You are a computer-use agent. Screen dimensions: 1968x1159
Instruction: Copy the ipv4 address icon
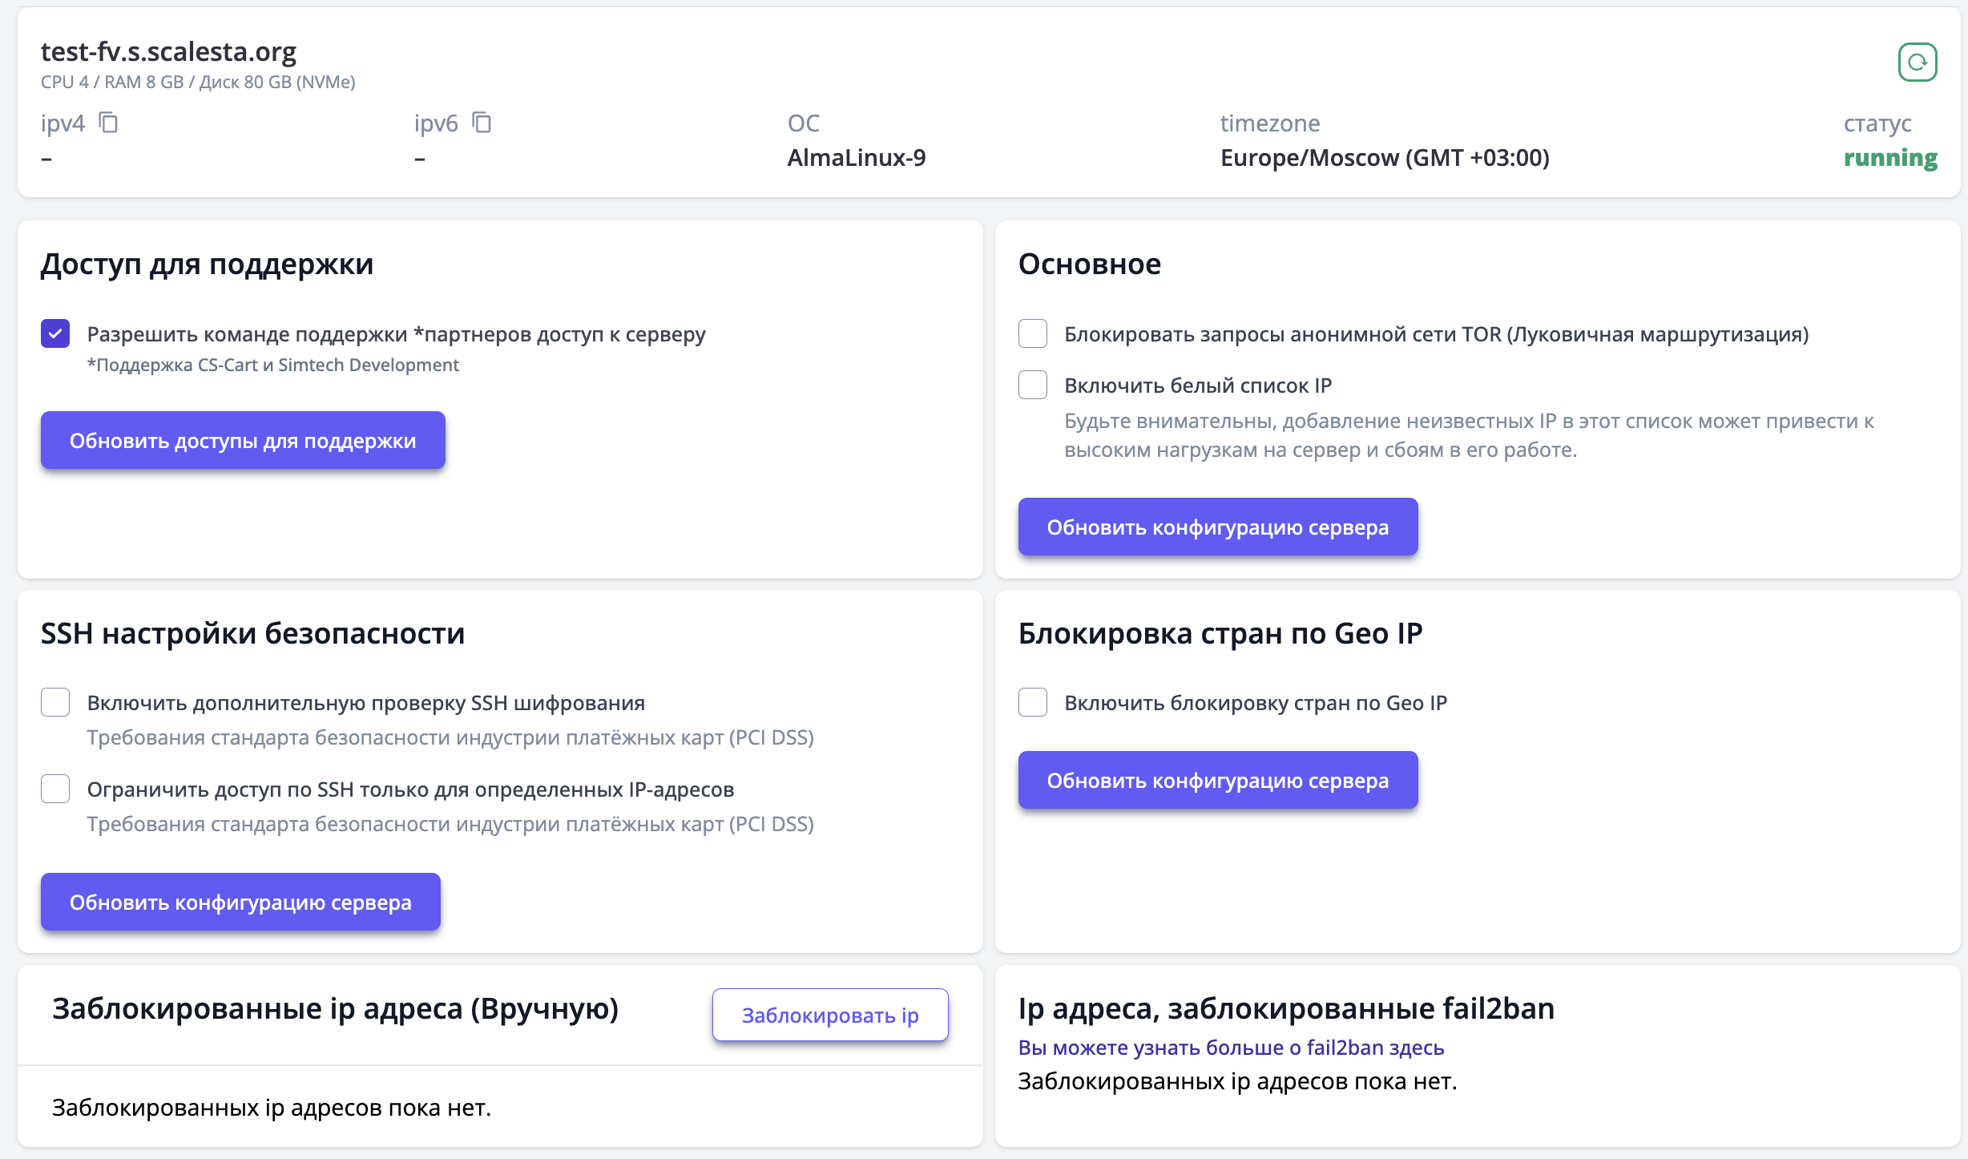pyautogui.click(x=108, y=123)
